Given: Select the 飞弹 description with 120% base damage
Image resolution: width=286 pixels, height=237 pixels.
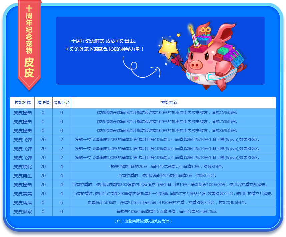Looking at the screenshot, I should pyautogui.click(x=167, y=140).
